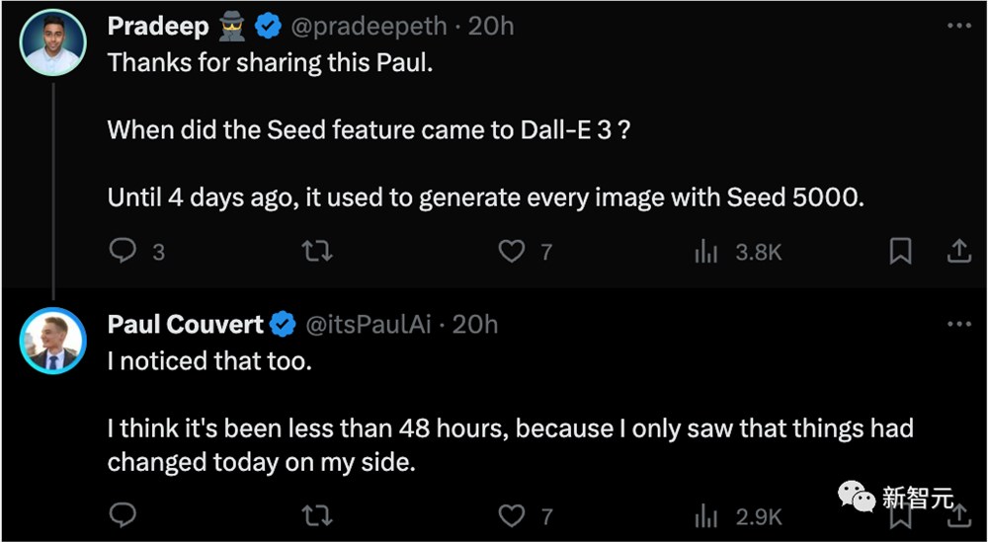Open more options on Paul Couvert's tweet
Screen dimensions: 988x542
pyautogui.click(x=958, y=324)
